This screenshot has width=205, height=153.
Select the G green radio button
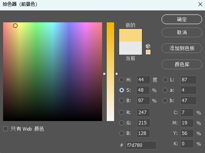[121, 123]
